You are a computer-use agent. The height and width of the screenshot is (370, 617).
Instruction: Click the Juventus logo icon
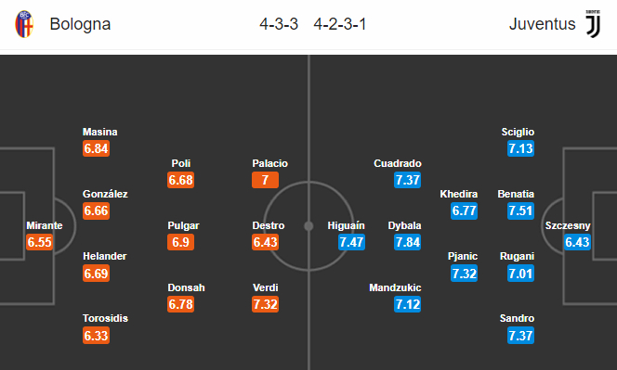point(593,24)
